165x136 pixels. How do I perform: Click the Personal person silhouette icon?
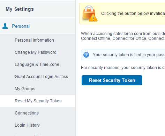tap(5, 26)
